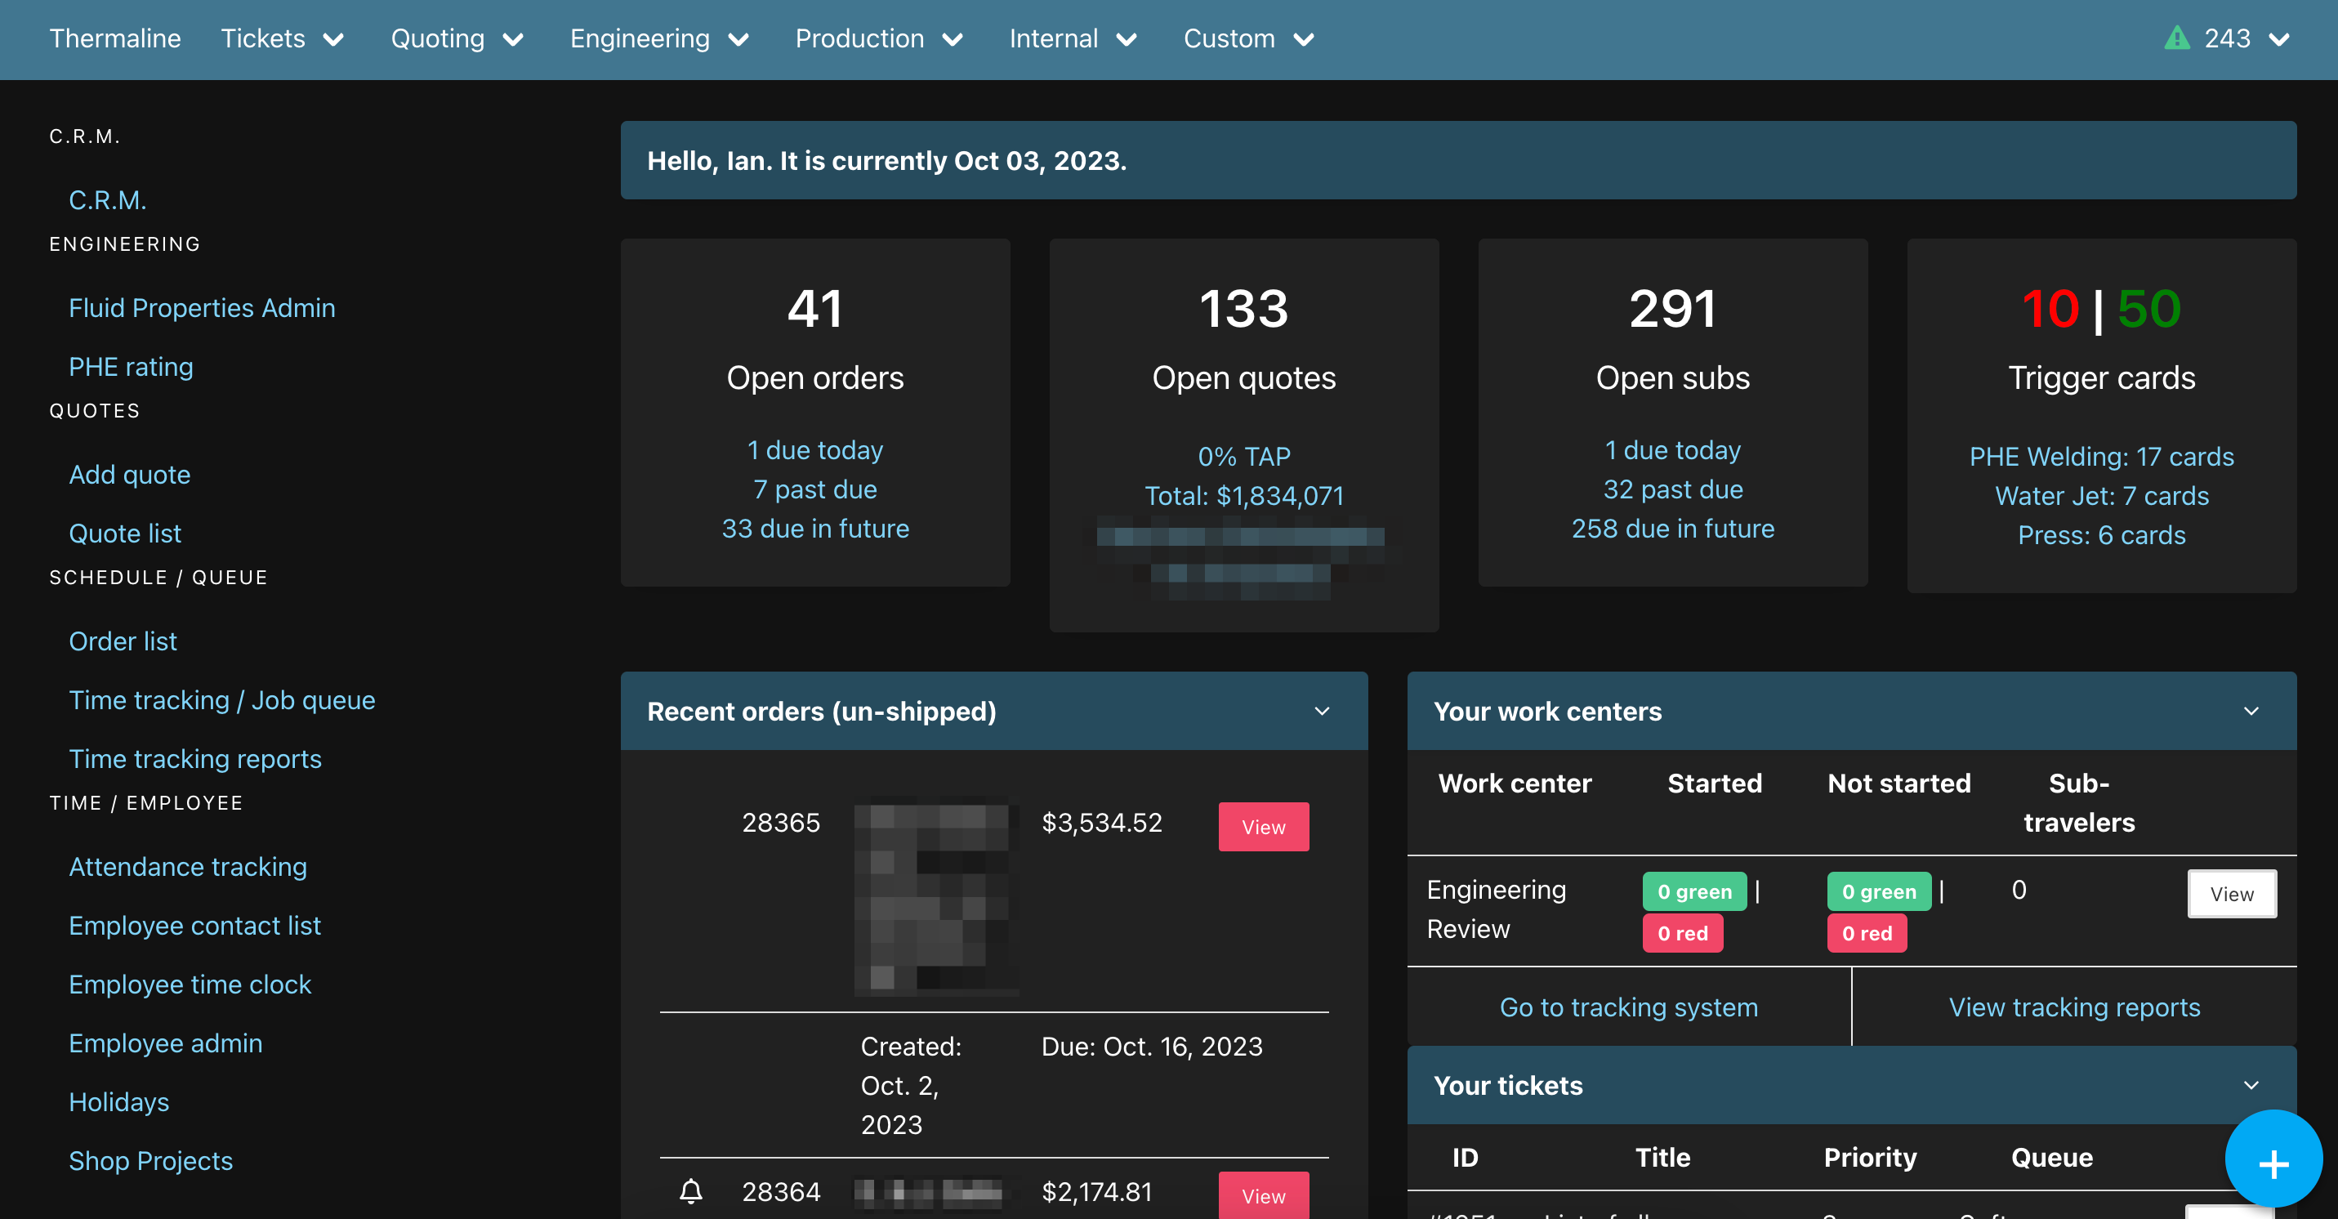Click the Started 0 red badge
The height and width of the screenshot is (1219, 2338).
tap(1682, 933)
